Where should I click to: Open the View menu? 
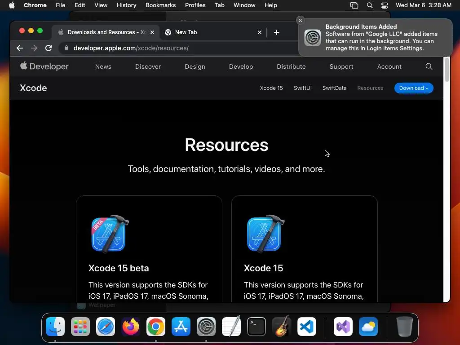(x=101, y=5)
